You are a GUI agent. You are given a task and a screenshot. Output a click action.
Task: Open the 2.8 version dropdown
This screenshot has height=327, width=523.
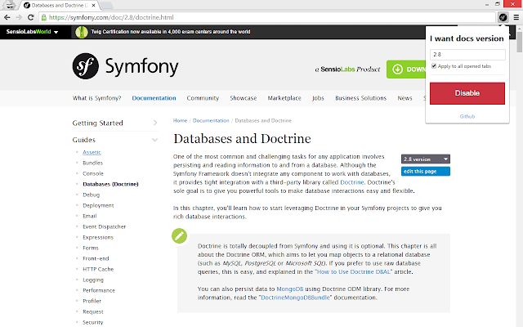point(426,159)
